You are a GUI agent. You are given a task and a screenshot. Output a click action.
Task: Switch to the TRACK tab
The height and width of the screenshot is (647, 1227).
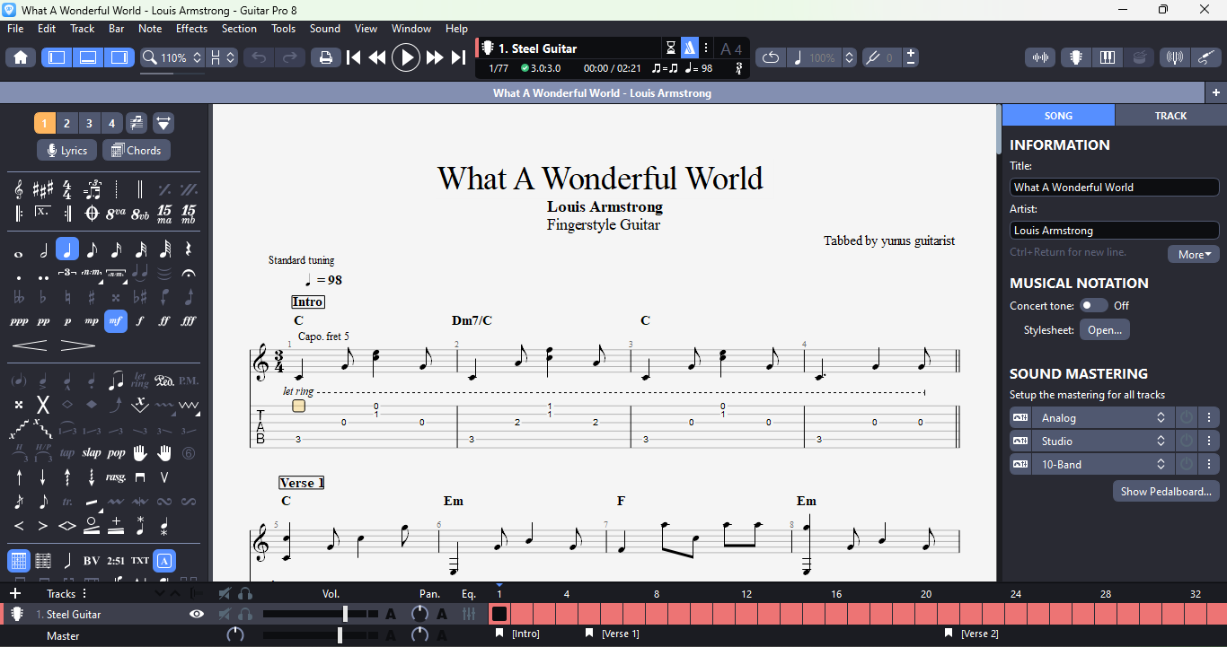(1170, 116)
